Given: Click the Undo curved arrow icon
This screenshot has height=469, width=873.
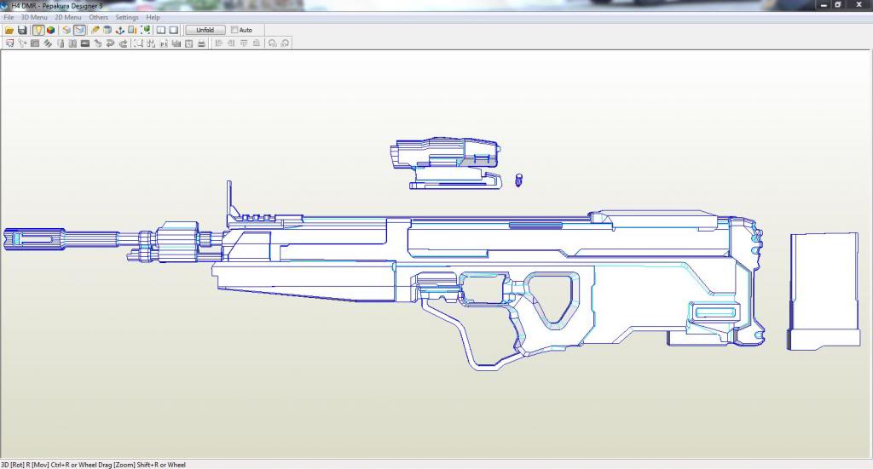Looking at the screenshot, I should [x=110, y=43].
